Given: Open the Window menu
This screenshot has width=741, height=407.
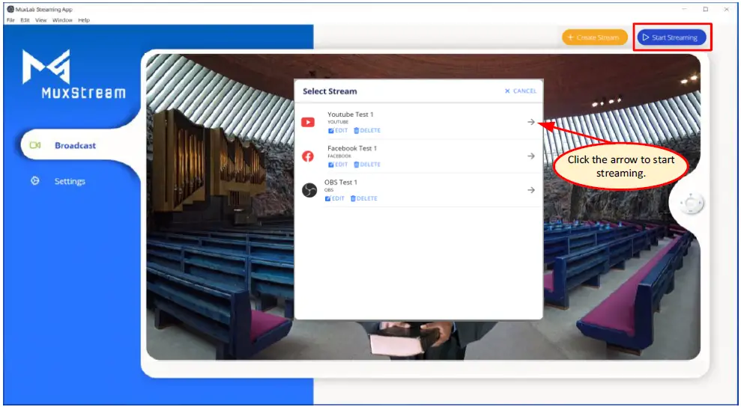Looking at the screenshot, I should (62, 20).
